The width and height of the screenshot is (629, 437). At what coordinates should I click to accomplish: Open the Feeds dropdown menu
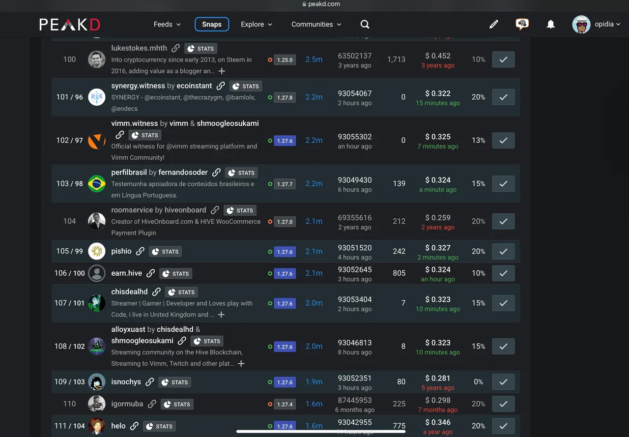(x=167, y=24)
